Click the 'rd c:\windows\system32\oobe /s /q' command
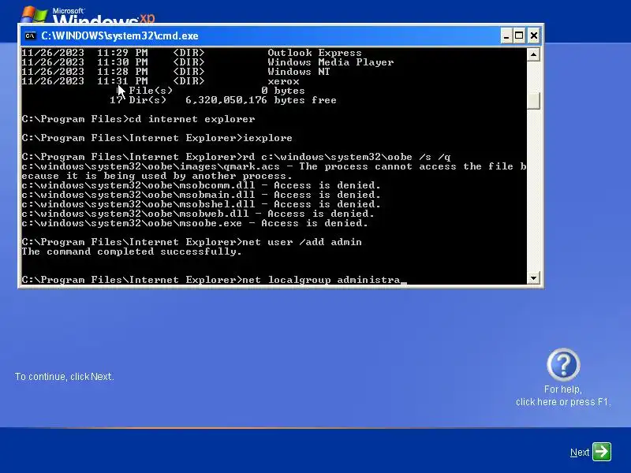The height and width of the screenshot is (473, 631). click(x=346, y=157)
